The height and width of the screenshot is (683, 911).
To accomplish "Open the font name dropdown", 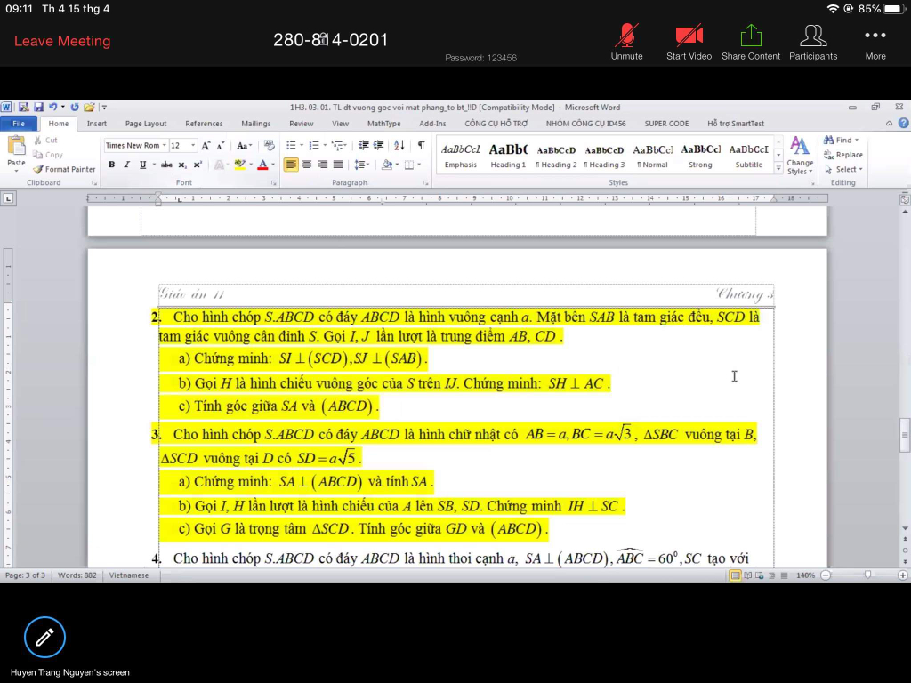I will (x=165, y=145).
